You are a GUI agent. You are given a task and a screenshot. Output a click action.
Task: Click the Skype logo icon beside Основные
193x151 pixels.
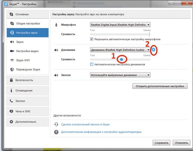[x=11, y=14]
